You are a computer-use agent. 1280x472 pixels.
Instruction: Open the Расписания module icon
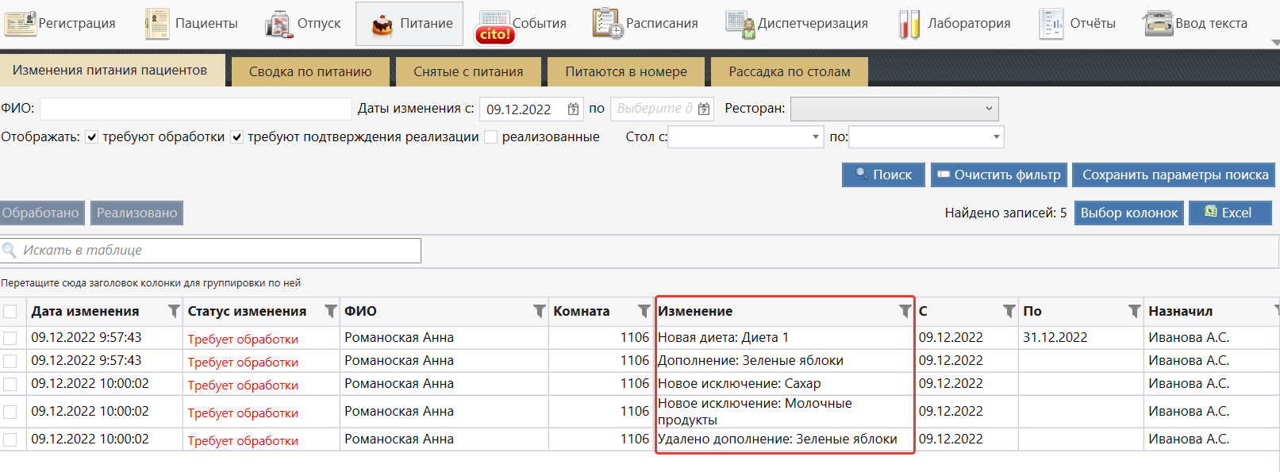608,24
